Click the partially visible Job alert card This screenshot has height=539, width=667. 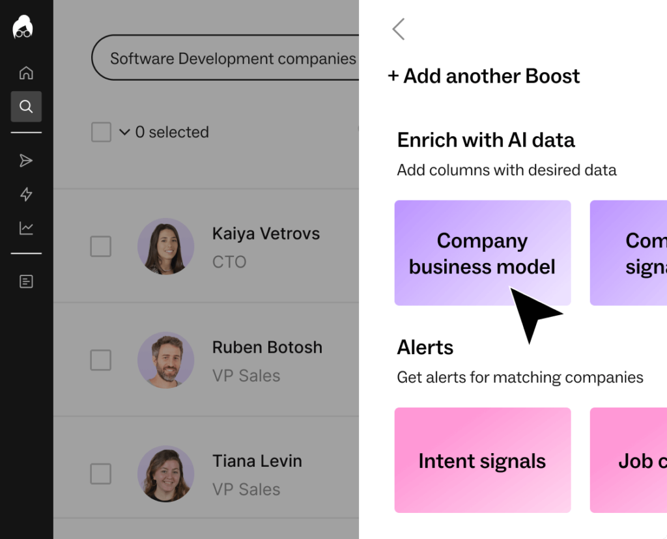629,460
